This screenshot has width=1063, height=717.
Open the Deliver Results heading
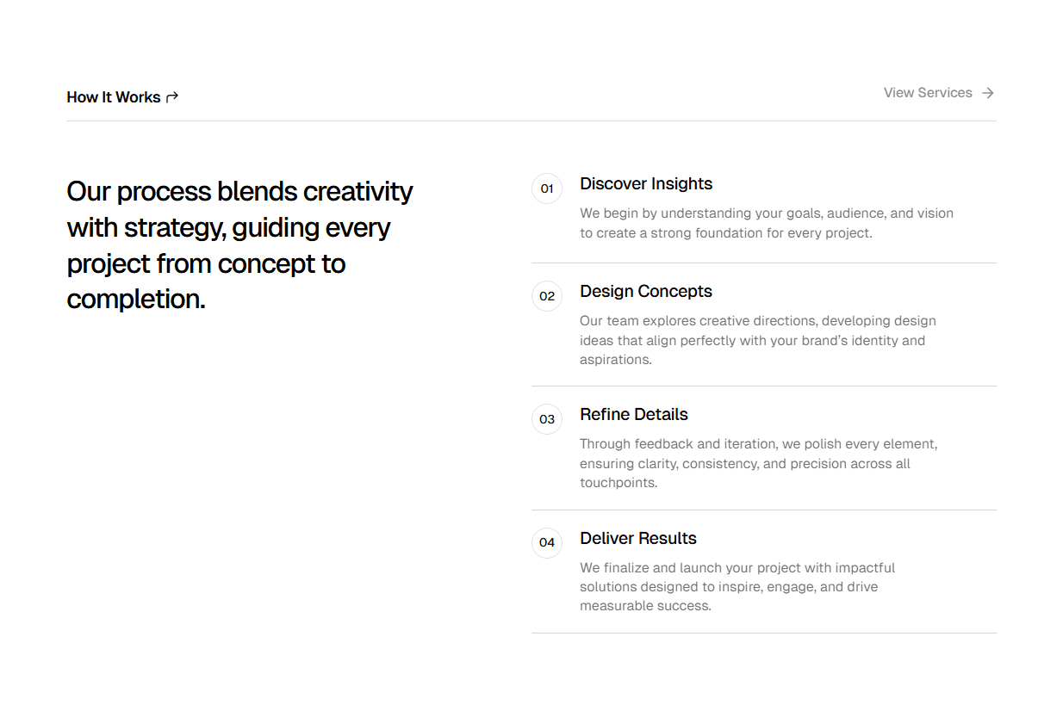[638, 538]
